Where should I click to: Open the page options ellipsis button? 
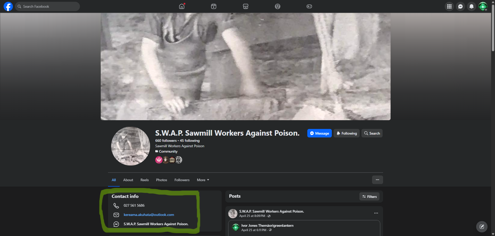click(x=377, y=180)
